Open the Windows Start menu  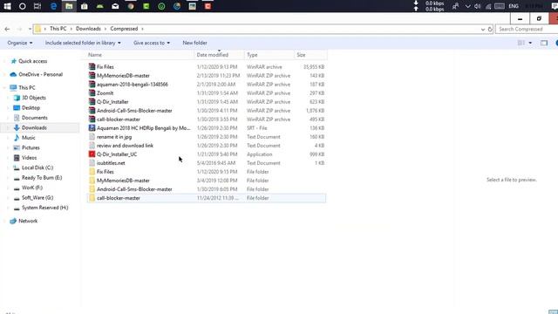point(7,6)
